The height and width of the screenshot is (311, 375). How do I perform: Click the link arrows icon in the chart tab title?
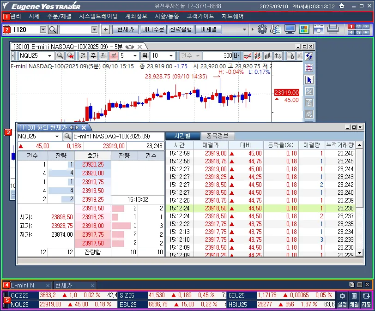(130, 47)
